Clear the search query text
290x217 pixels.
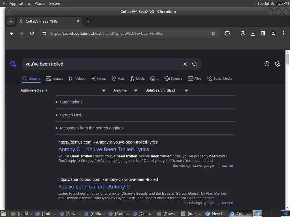185,64
